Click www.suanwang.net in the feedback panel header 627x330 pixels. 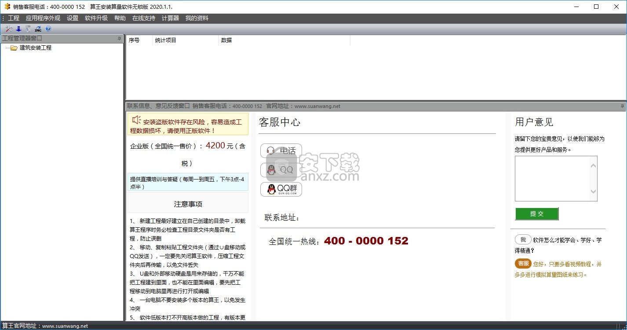point(317,106)
